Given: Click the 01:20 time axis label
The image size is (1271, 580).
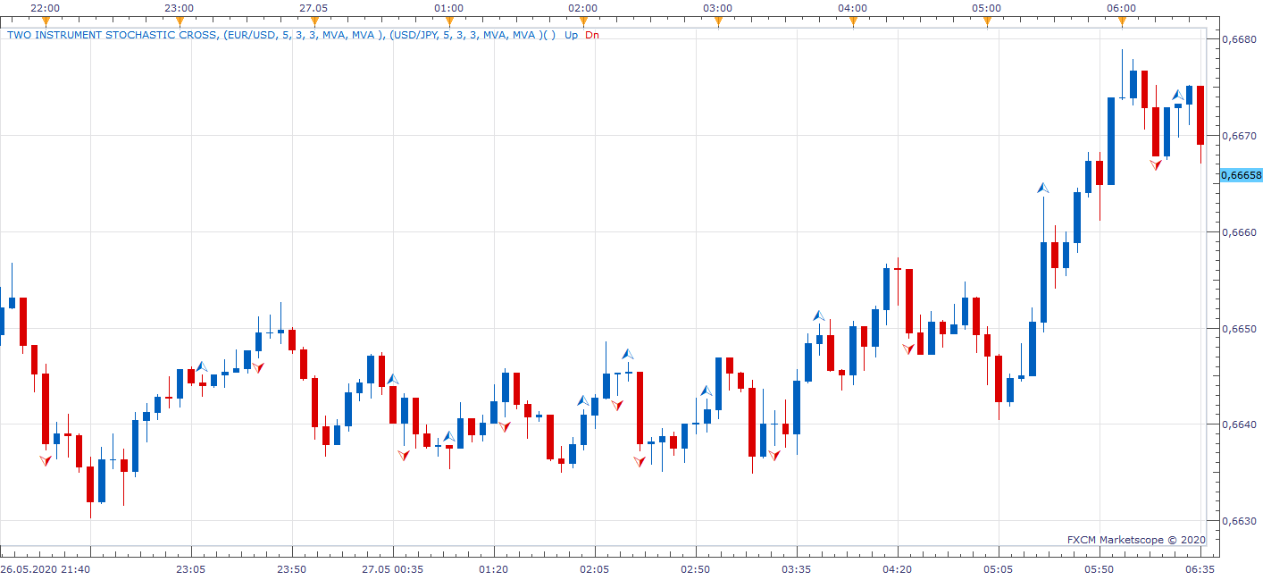Looking at the screenshot, I should coord(493,568).
